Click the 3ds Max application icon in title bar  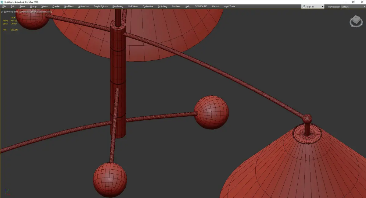click(x=2, y=2)
